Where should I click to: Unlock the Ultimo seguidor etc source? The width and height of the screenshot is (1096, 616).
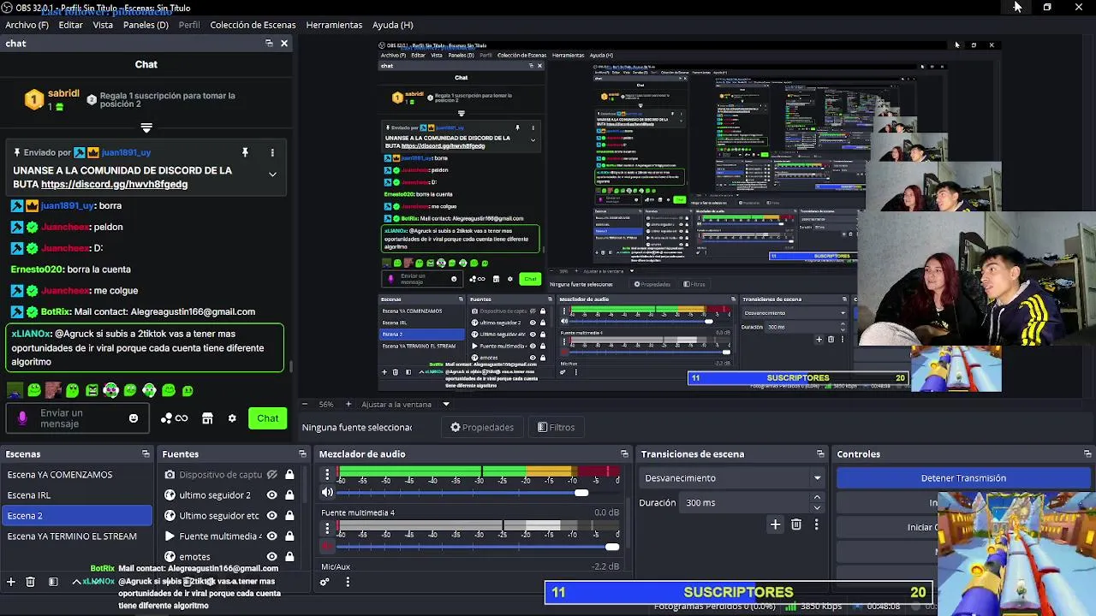(289, 516)
